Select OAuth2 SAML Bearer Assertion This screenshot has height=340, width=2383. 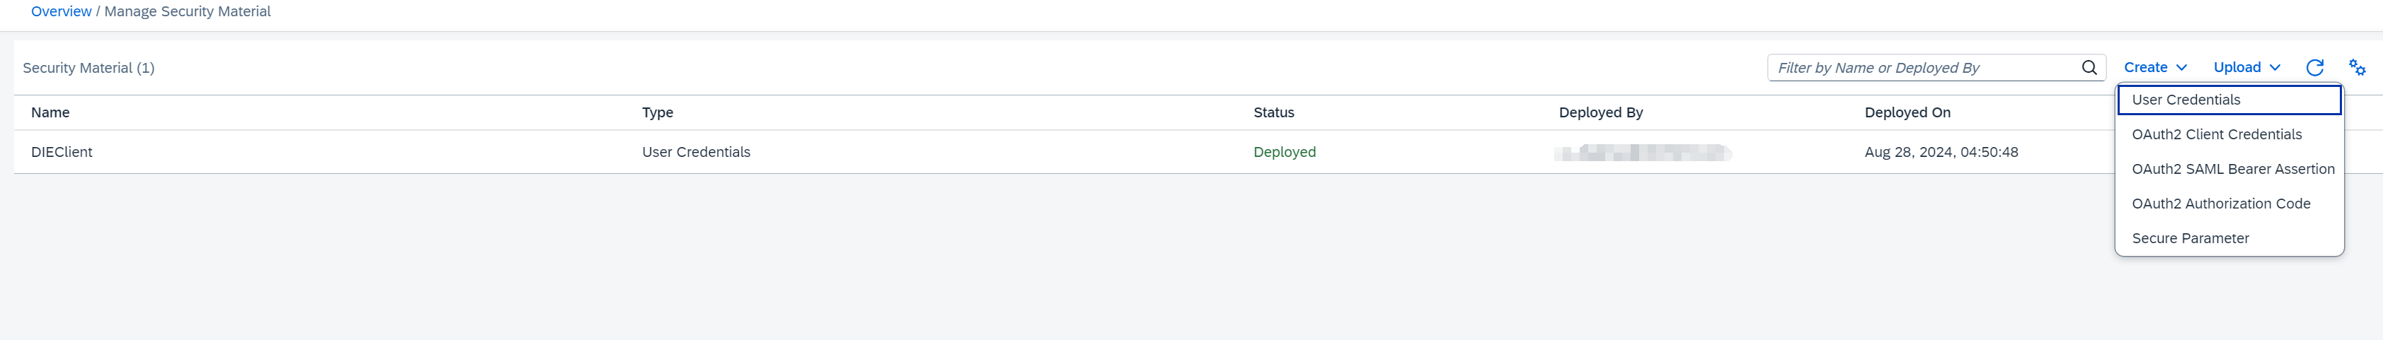point(2232,169)
